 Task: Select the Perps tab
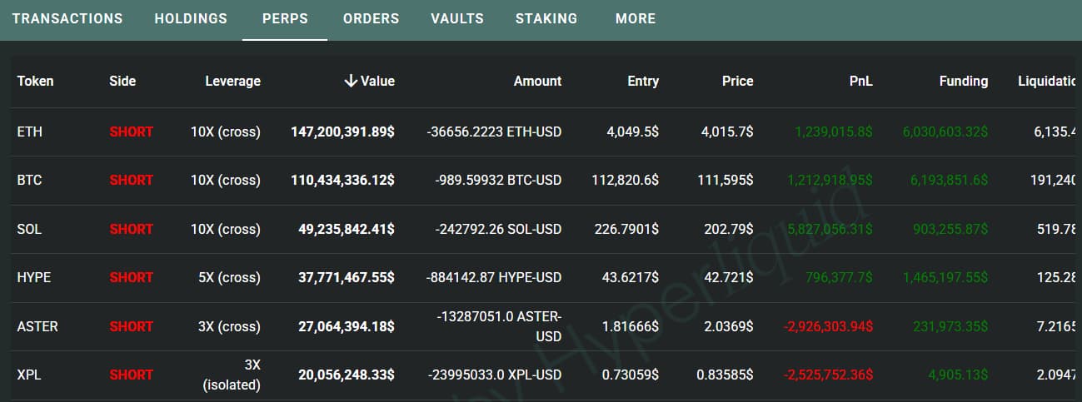pyautogui.click(x=285, y=18)
